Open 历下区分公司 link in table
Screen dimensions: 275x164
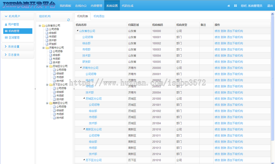click(x=94, y=160)
